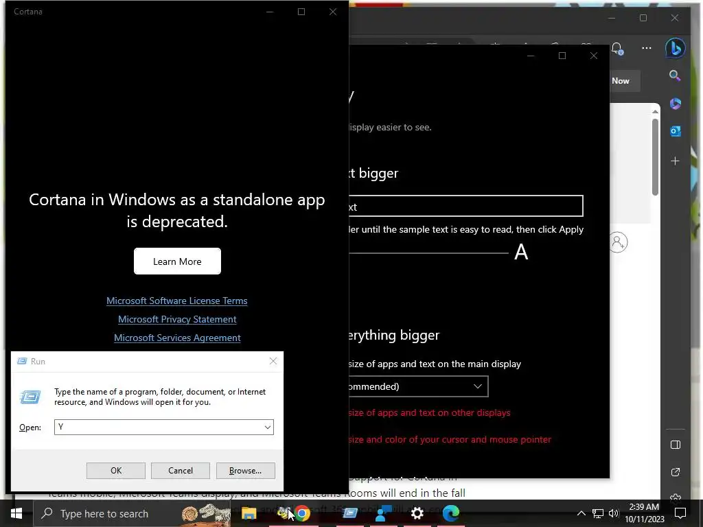Open the notifications bell in Edge
The height and width of the screenshot is (527, 703).
[617, 49]
